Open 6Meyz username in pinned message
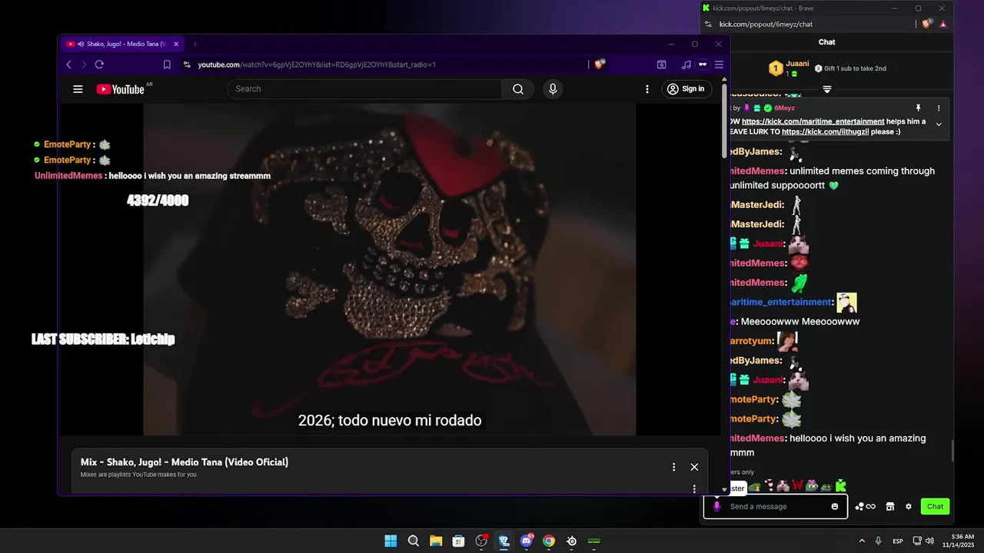The width and height of the screenshot is (984, 553). click(x=784, y=108)
